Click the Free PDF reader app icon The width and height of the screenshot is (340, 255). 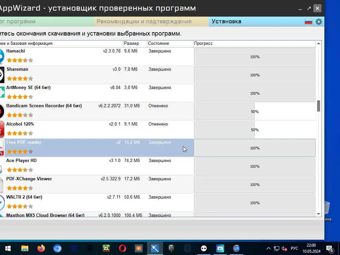[x=2, y=148]
